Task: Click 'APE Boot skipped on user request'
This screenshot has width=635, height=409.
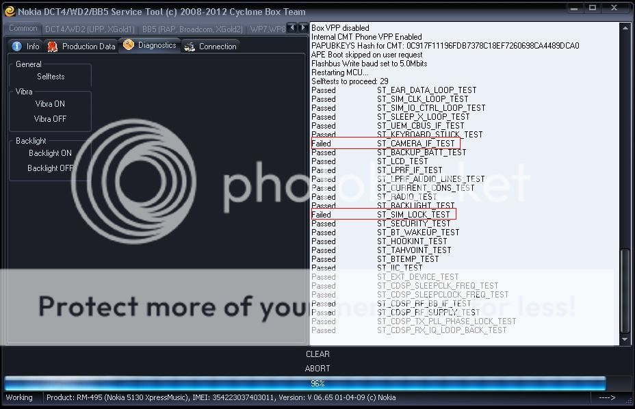Action: click(367, 55)
